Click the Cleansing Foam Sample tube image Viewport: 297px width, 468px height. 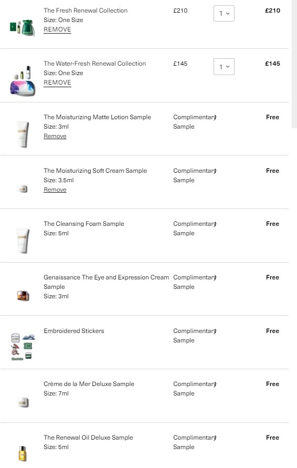coord(23,241)
